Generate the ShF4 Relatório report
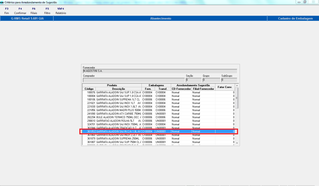This screenshot has width=319, height=186. (x=61, y=11)
